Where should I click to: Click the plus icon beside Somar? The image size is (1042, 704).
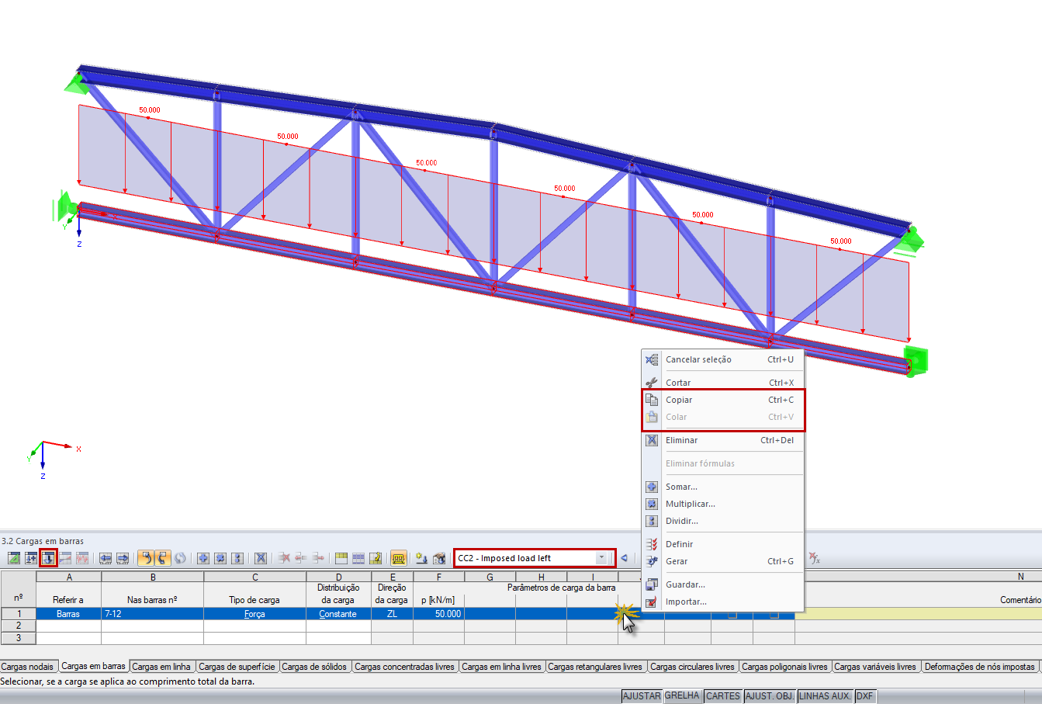pos(652,487)
